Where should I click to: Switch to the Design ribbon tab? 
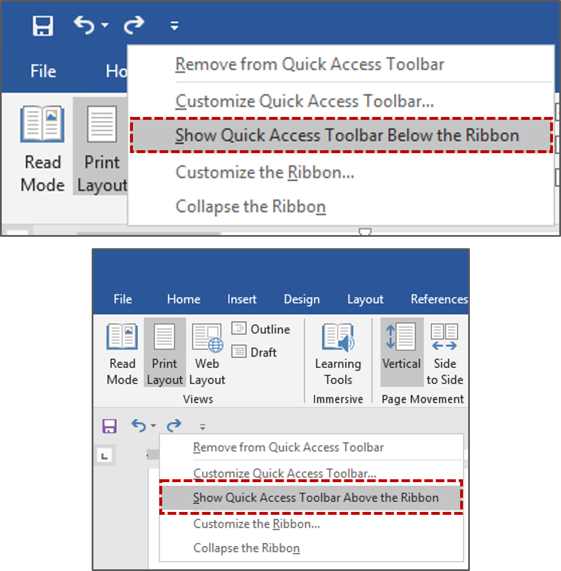tap(301, 299)
